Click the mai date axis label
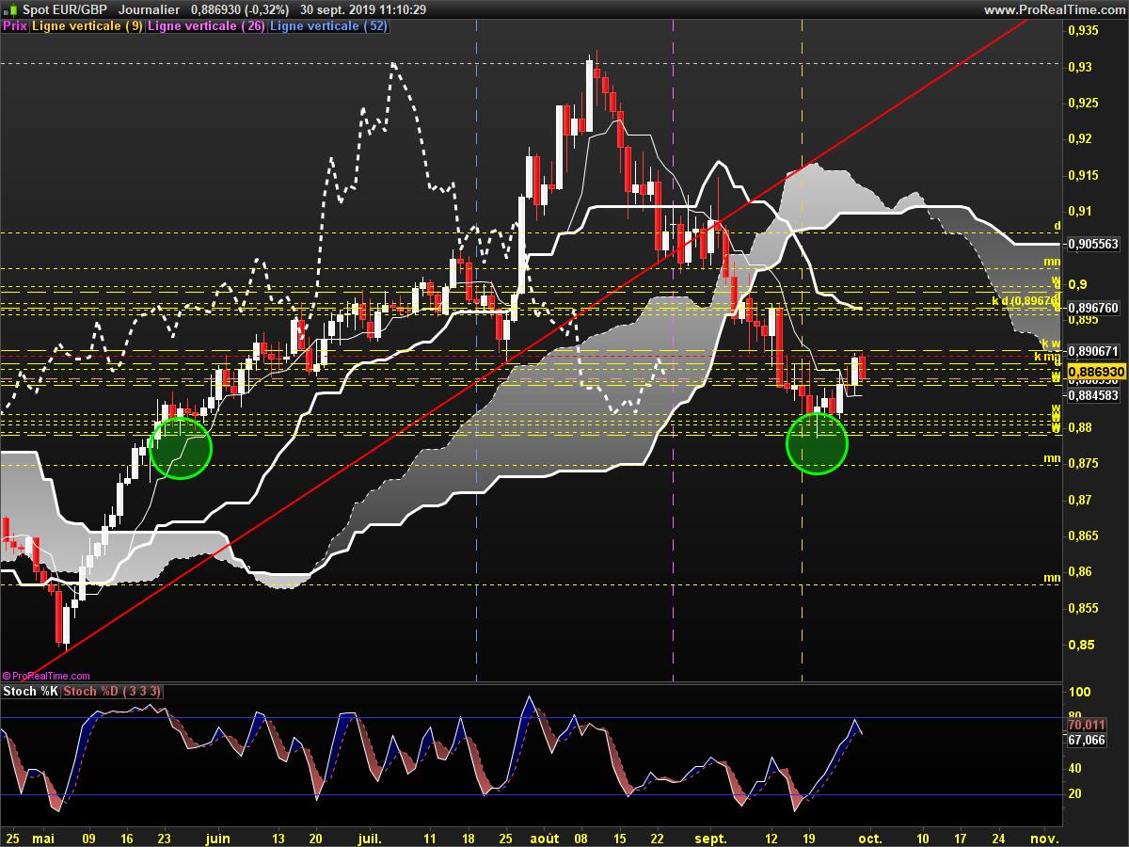 click(x=44, y=837)
